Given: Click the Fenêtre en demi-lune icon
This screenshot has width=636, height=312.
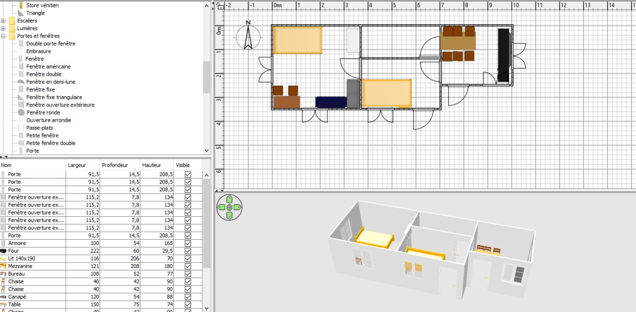Looking at the screenshot, I should click(21, 82).
